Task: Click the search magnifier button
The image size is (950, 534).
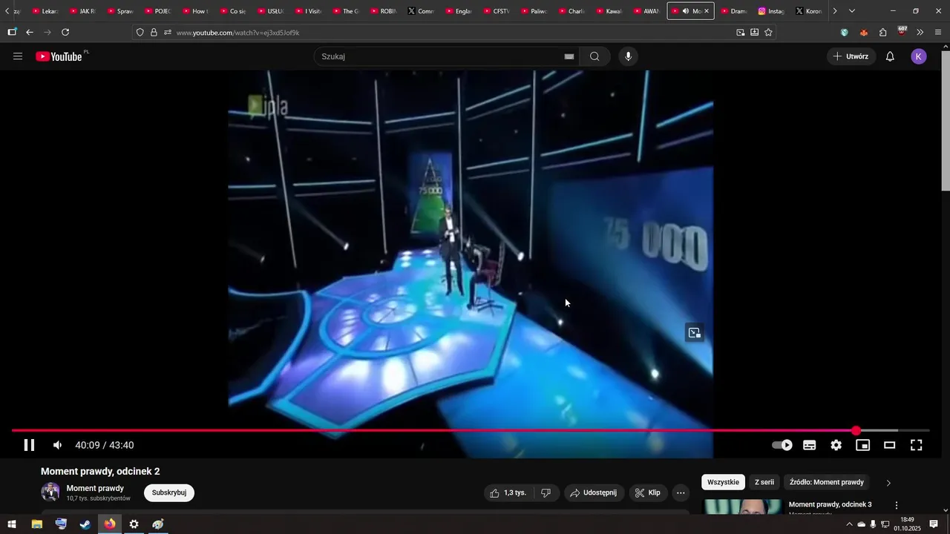Action: (594, 56)
